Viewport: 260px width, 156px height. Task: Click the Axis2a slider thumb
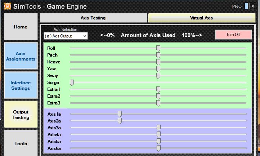(x=120, y=121)
